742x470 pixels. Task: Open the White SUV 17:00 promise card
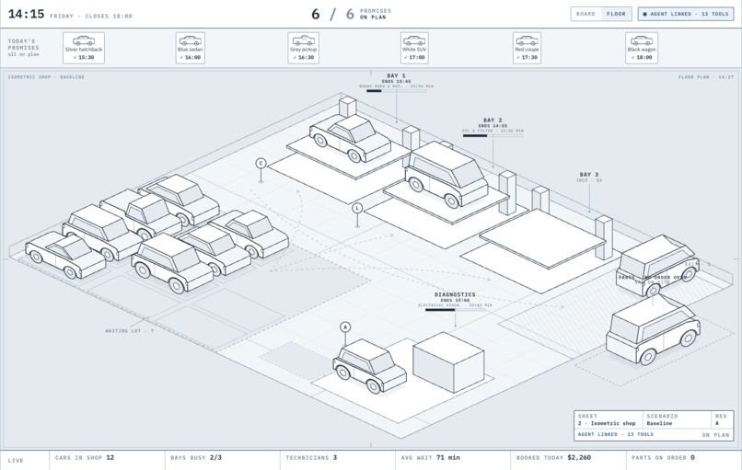point(414,48)
